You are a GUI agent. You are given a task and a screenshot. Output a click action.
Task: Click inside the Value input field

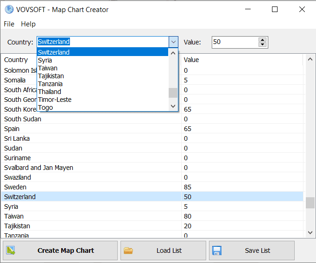[x=234, y=42]
